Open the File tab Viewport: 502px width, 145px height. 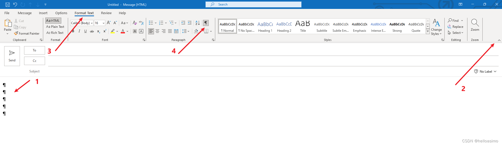click(7, 13)
